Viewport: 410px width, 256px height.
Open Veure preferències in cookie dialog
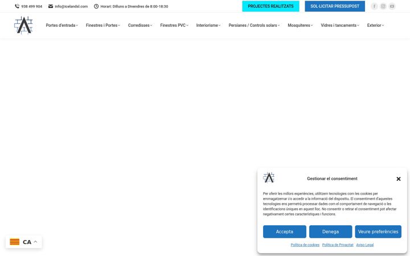pos(378,232)
